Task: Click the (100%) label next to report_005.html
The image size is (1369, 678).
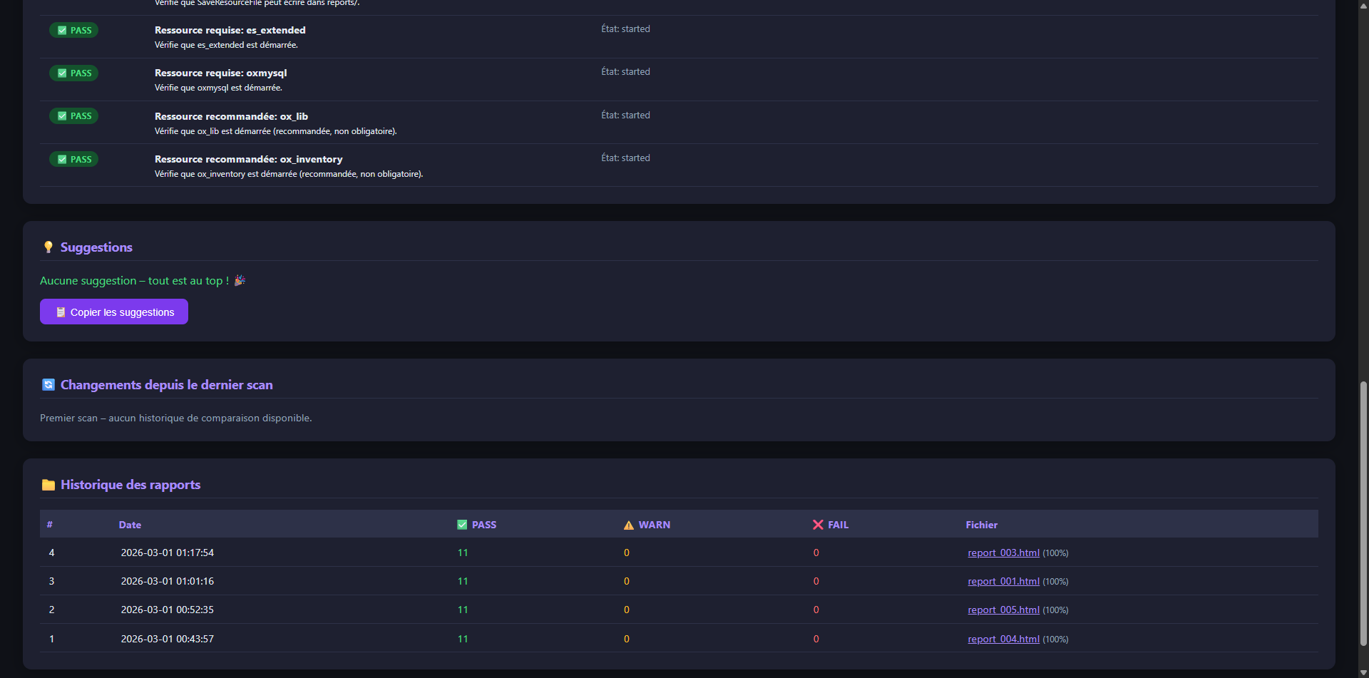Action: 1055,610
